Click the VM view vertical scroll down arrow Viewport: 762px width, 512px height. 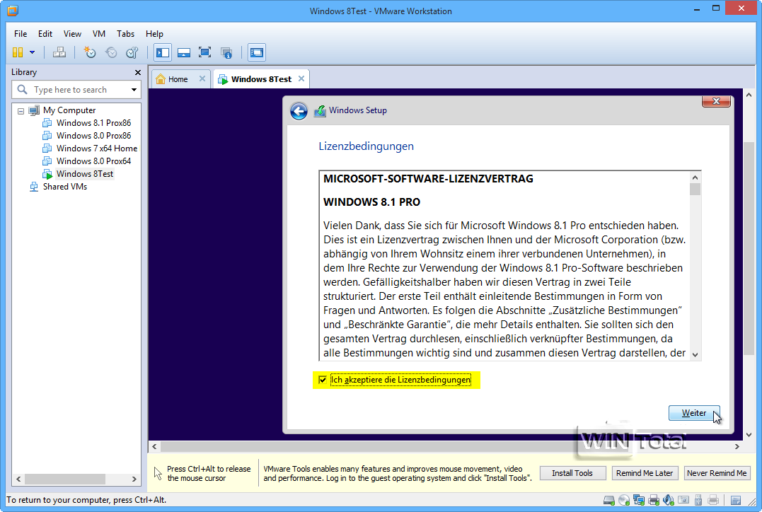point(749,435)
